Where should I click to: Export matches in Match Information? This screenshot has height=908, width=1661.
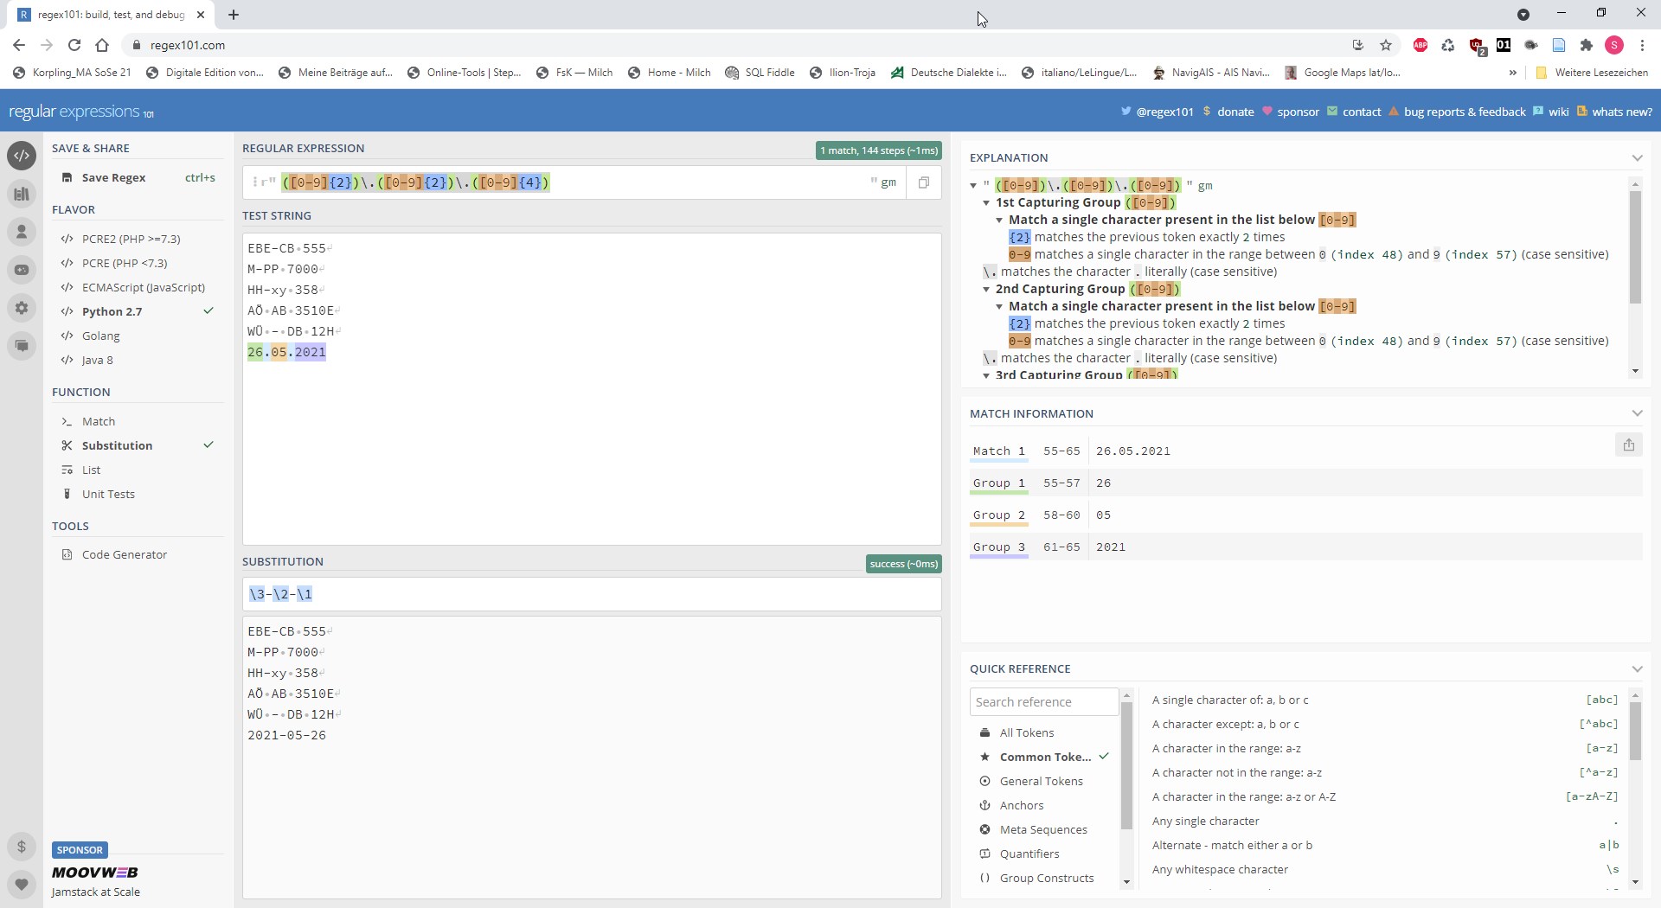pos(1629,444)
